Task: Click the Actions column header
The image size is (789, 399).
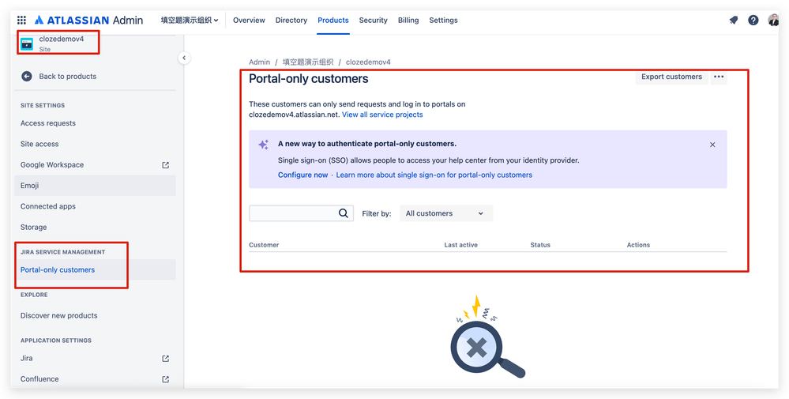Action: 639,245
